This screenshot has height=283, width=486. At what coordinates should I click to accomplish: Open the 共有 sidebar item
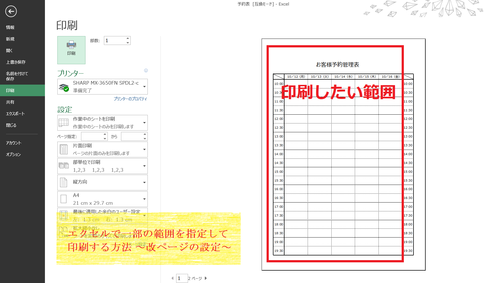tap(22, 102)
